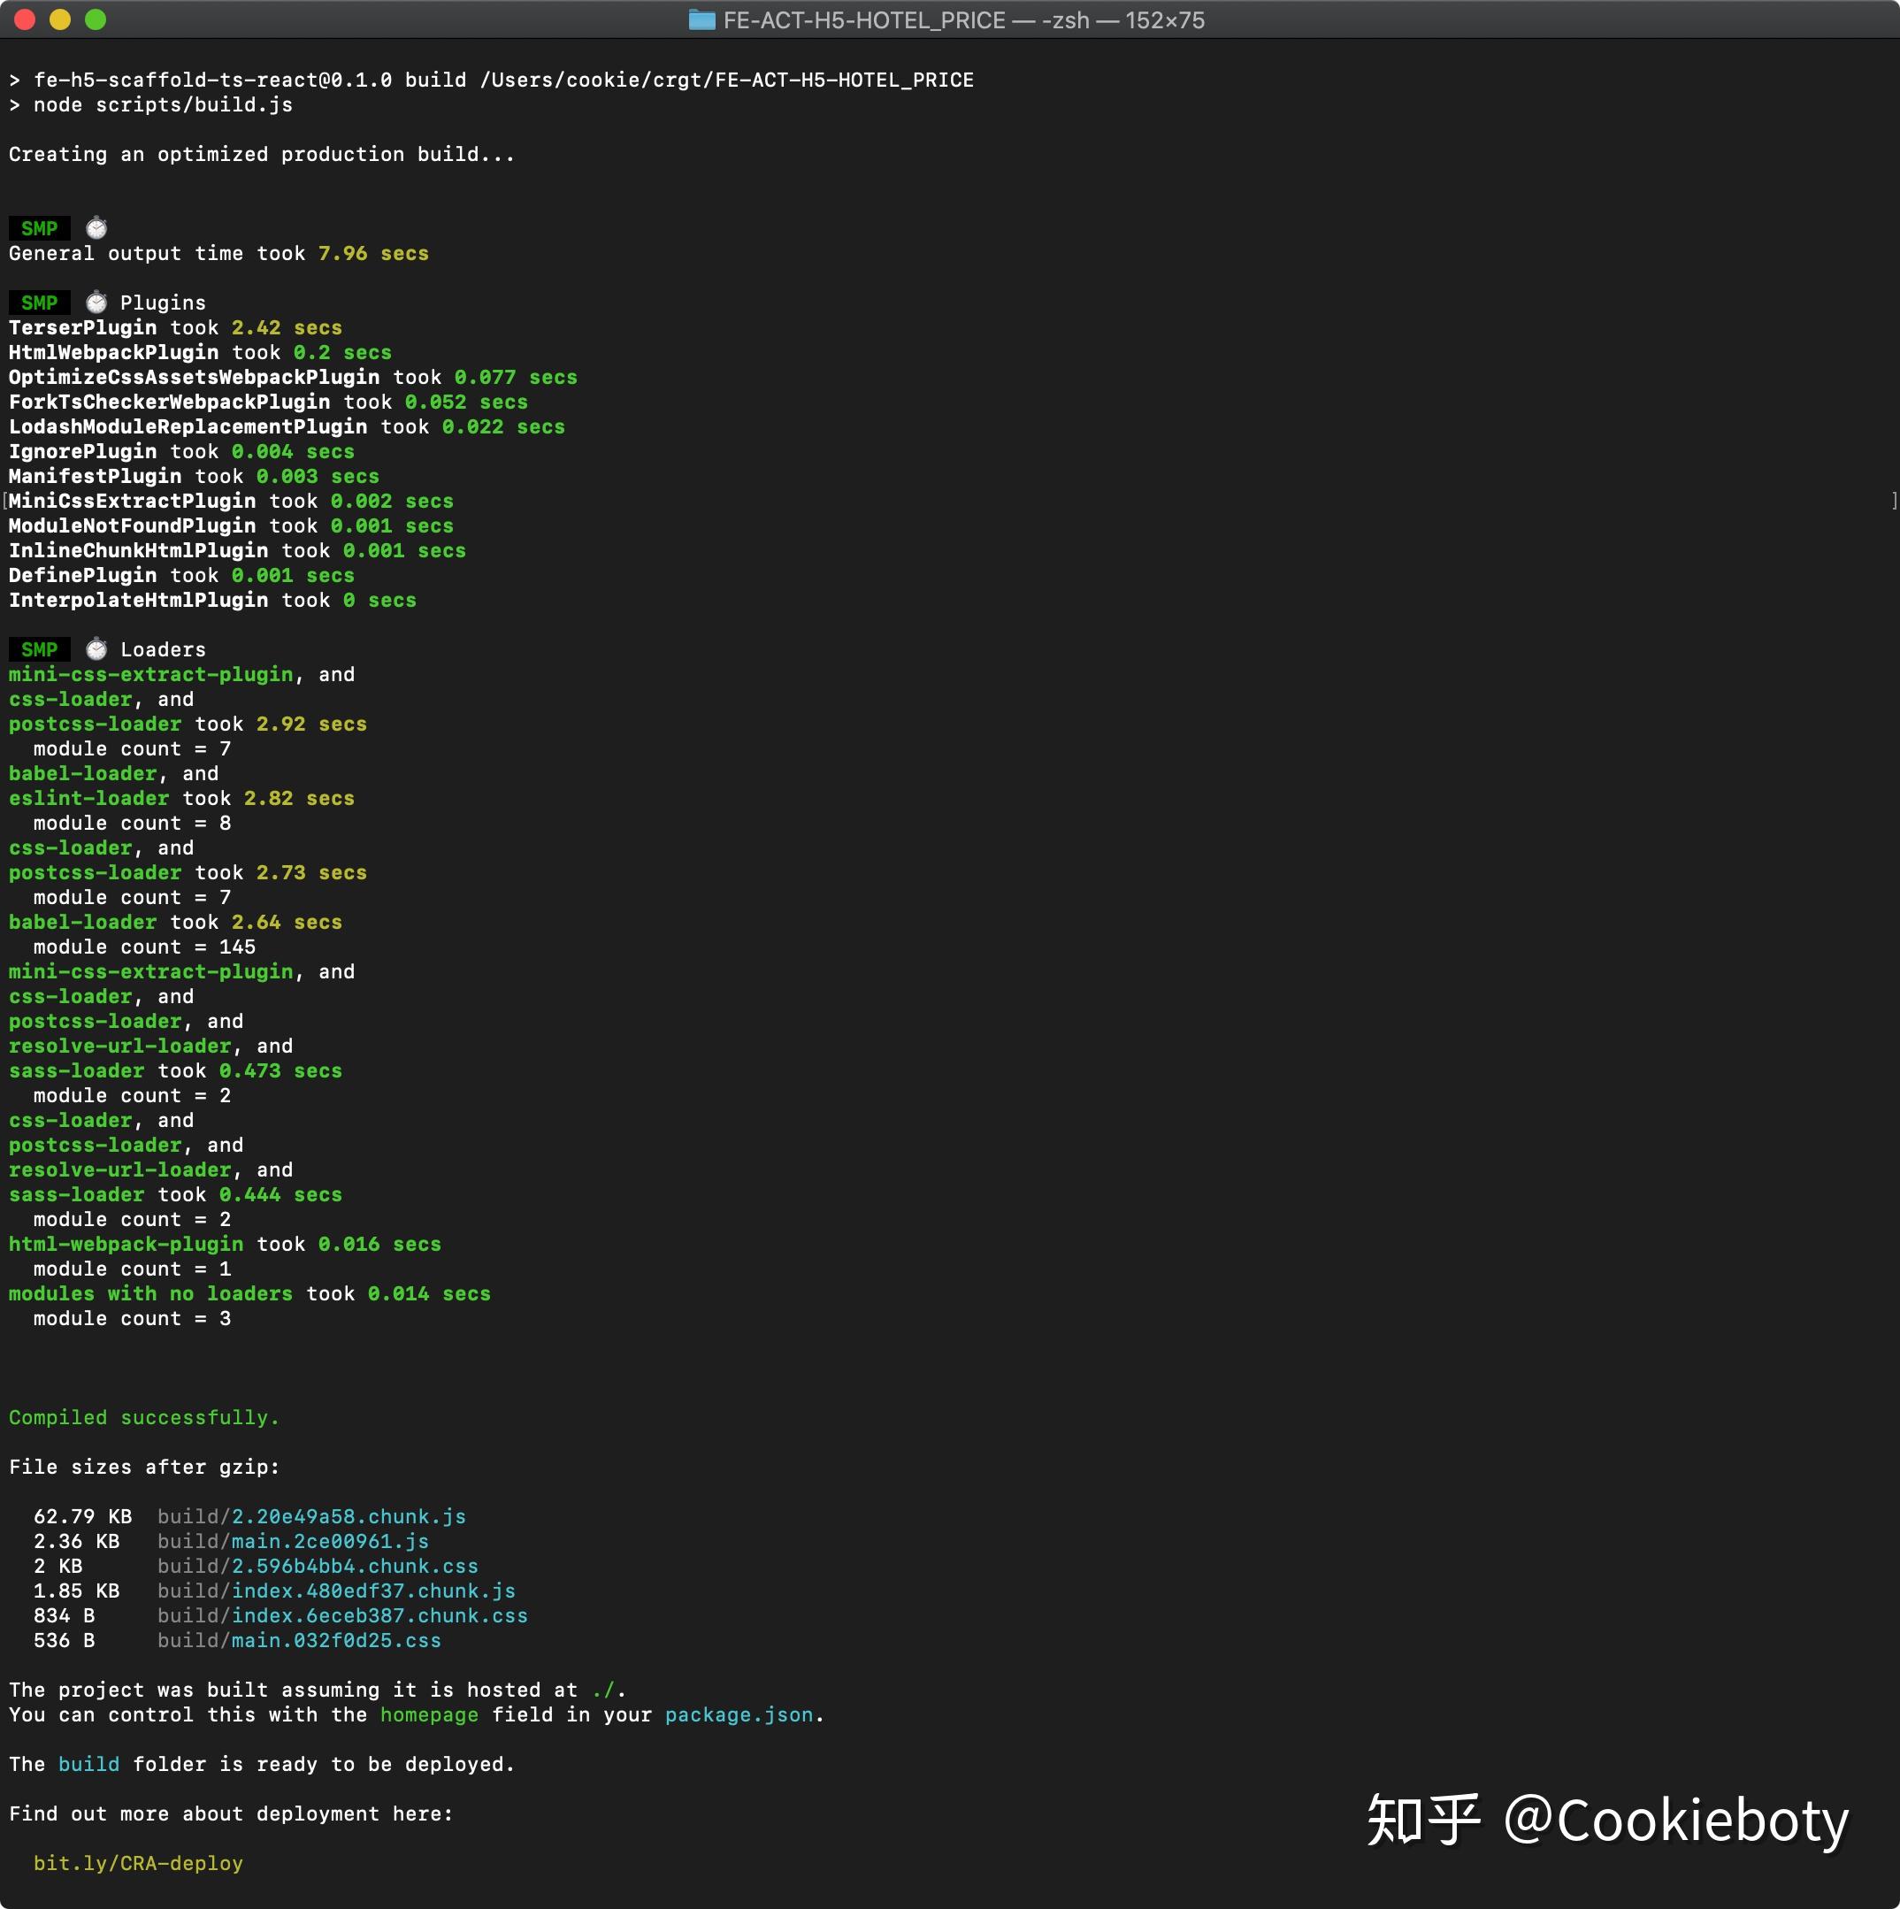Click the stopwatch icon beside Loaders
The width and height of the screenshot is (1900, 1909).
point(96,649)
